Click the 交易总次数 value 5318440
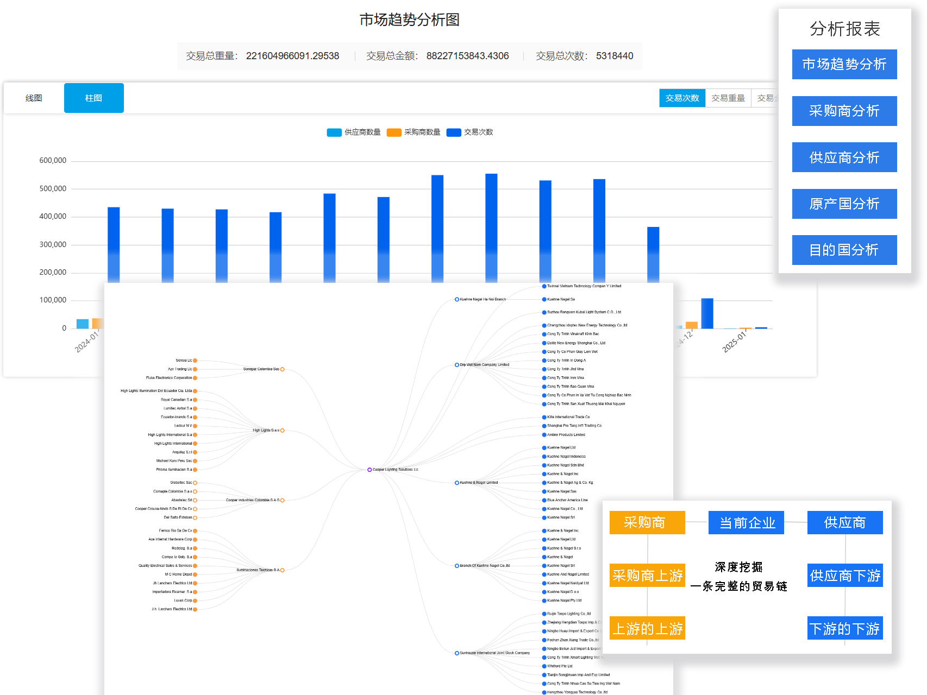The image size is (927, 695). click(x=615, y=56)
